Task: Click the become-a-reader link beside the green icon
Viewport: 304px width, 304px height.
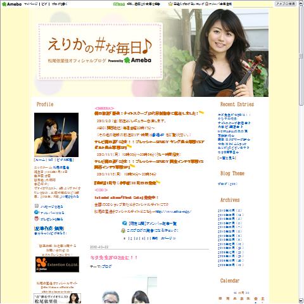Action: click(153, 231)
